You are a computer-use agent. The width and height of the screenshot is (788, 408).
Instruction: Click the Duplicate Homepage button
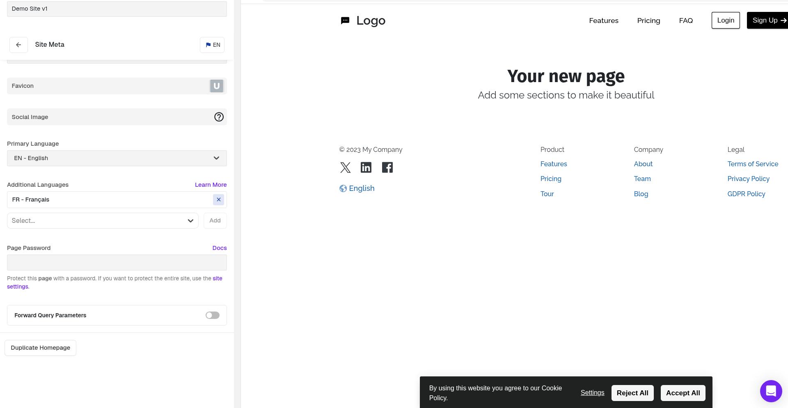40,348
